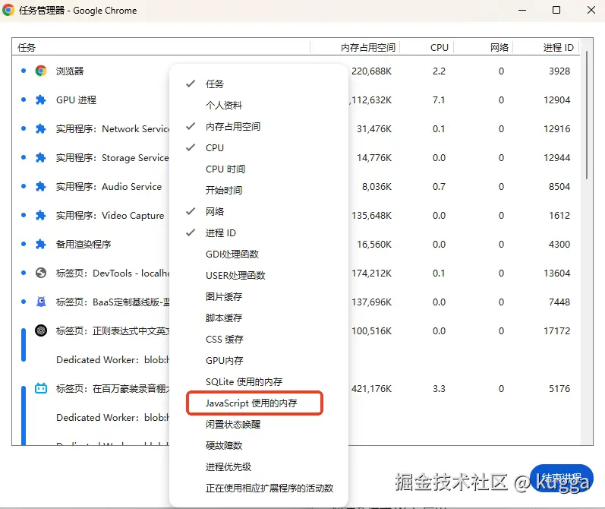This screenshot has width=605, height=509.
Task: Enable the GPU内存 column
Action: click(259, 360)
